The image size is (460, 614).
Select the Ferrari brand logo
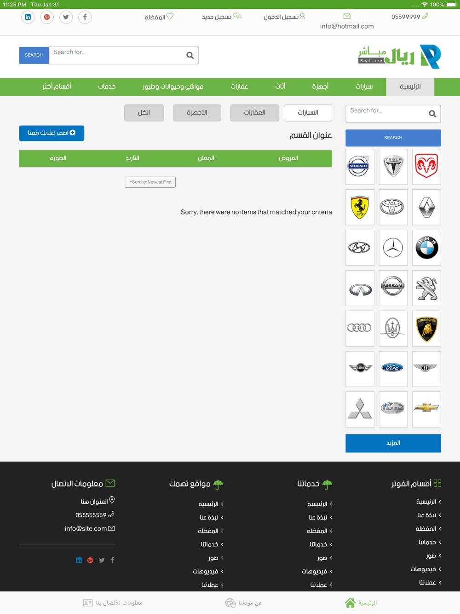[360, 207]
